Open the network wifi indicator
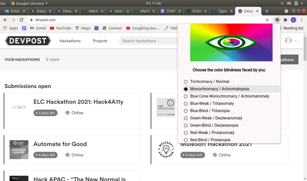The height and width of the screenshot is (181, 307). pyautogui.click(x=282, y=3)
